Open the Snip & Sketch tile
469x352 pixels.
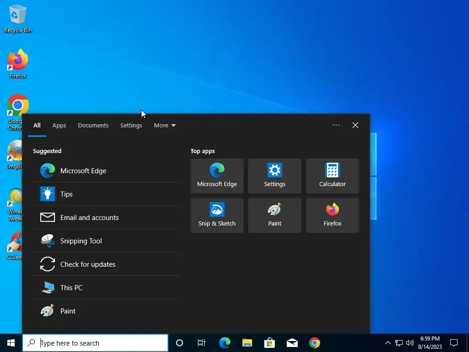(x=217, y=215)
